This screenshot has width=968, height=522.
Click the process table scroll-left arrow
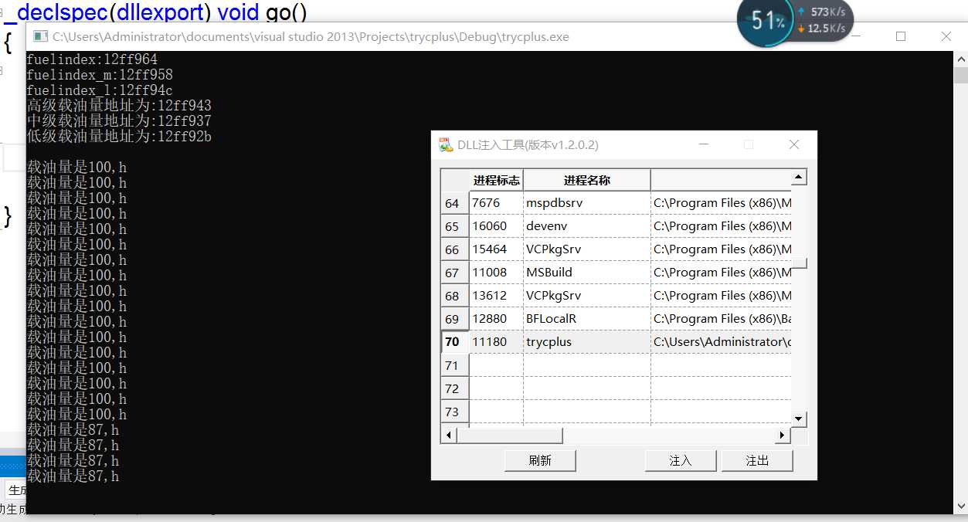point(448,436)
